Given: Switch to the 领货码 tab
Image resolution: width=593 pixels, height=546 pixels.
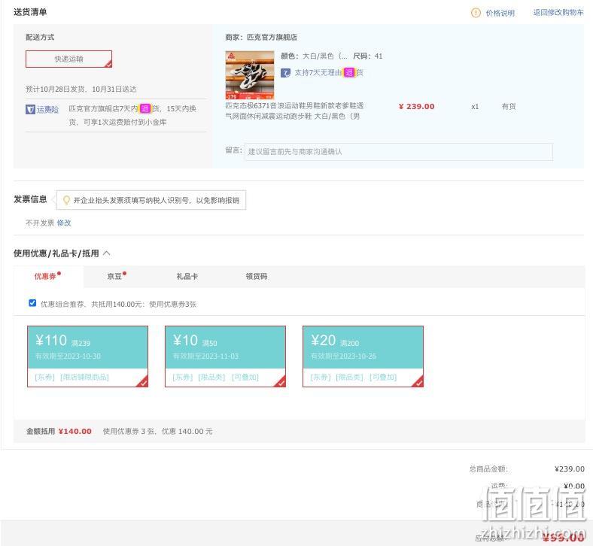Looking at the screenshot, I should click(257, 276).
